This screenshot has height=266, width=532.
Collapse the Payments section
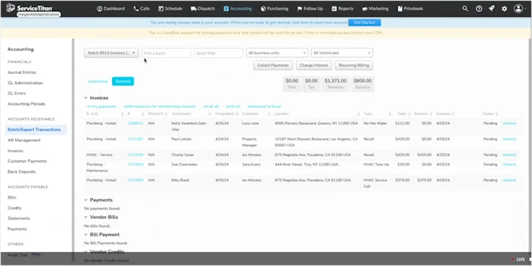point(86,200)
